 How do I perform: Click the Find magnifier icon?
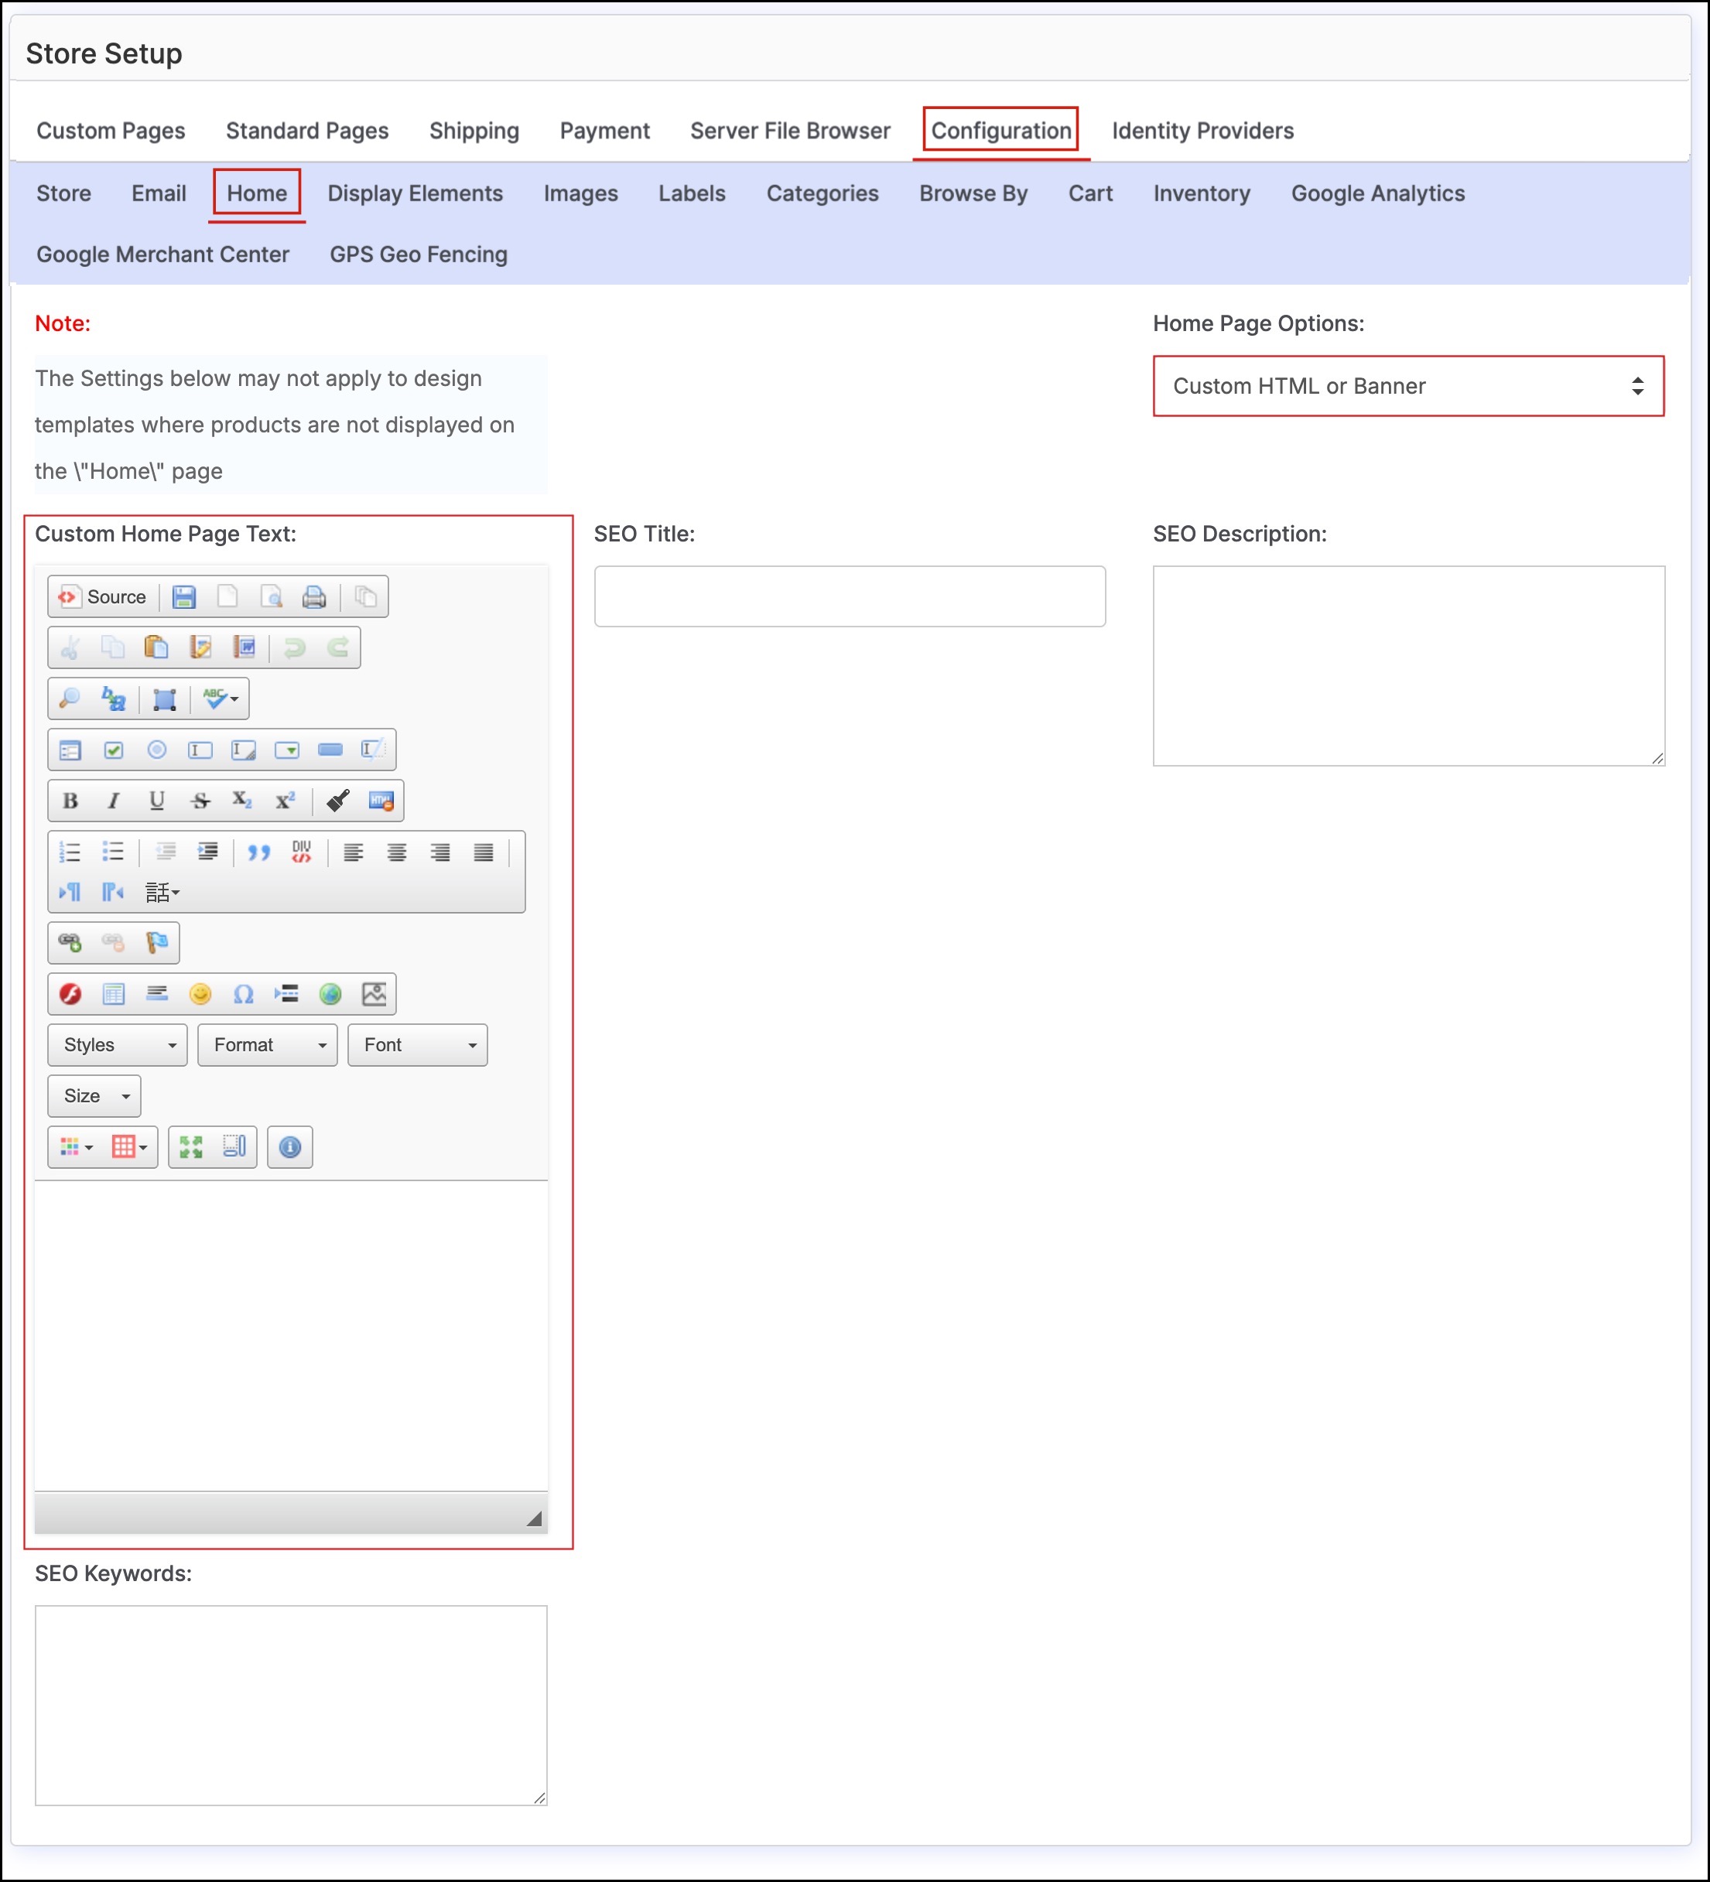coord(70,698)
